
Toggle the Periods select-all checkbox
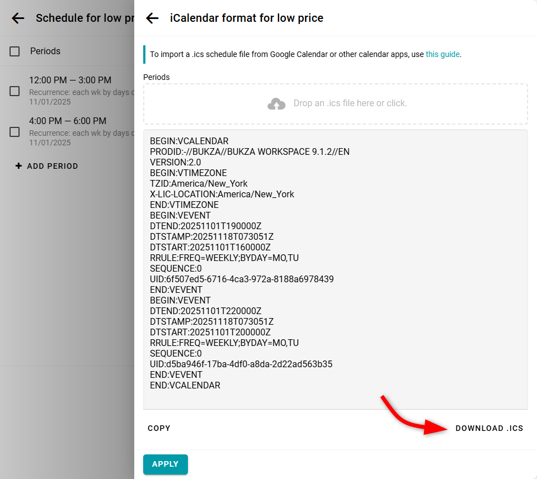15,51
